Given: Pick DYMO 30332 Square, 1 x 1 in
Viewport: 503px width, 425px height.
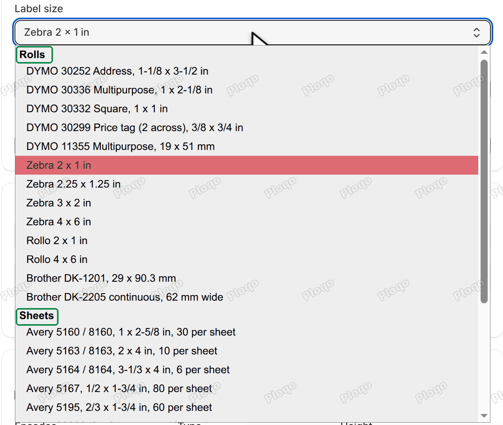Looking at the screenshot, I should pyautogui.click(x=247, y=109).
